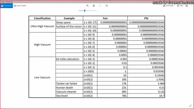Click the High Vacuum classification cell
Image resolution: width=194 pixels, height=109 pixels.
42,45
